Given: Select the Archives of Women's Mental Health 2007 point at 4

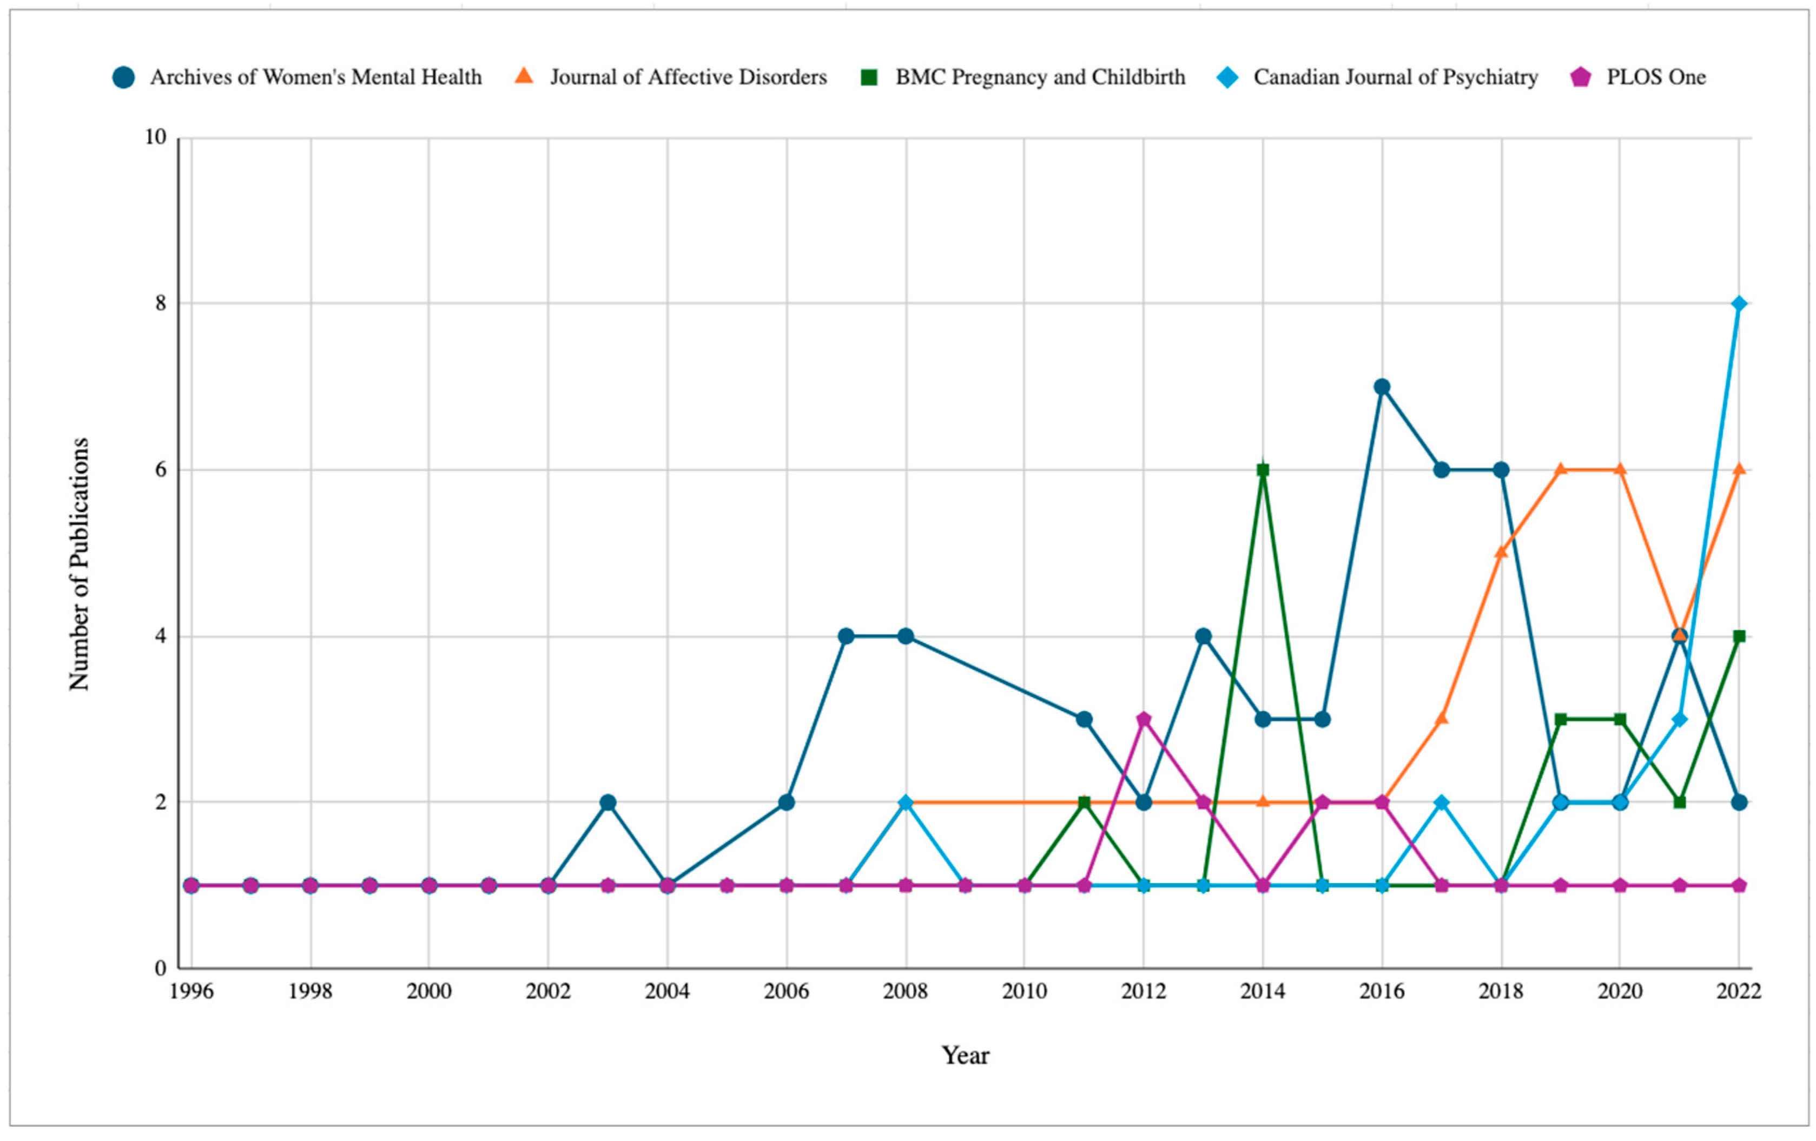Looking at the screenshot, I should pyautogui.click(x=846, y=636).
